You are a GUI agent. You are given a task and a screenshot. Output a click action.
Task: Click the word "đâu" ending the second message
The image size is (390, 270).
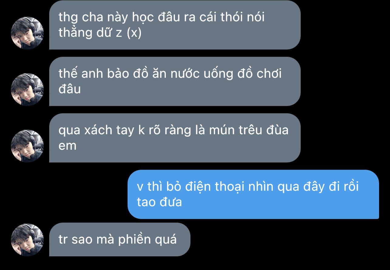[x=70, y=89]
